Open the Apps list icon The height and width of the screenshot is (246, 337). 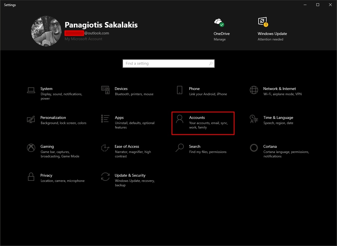pos(105,119)
